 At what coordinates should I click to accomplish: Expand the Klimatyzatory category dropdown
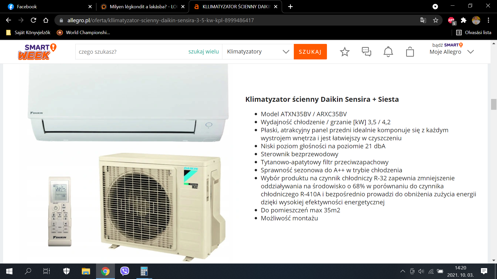click(x=258, y=52)
